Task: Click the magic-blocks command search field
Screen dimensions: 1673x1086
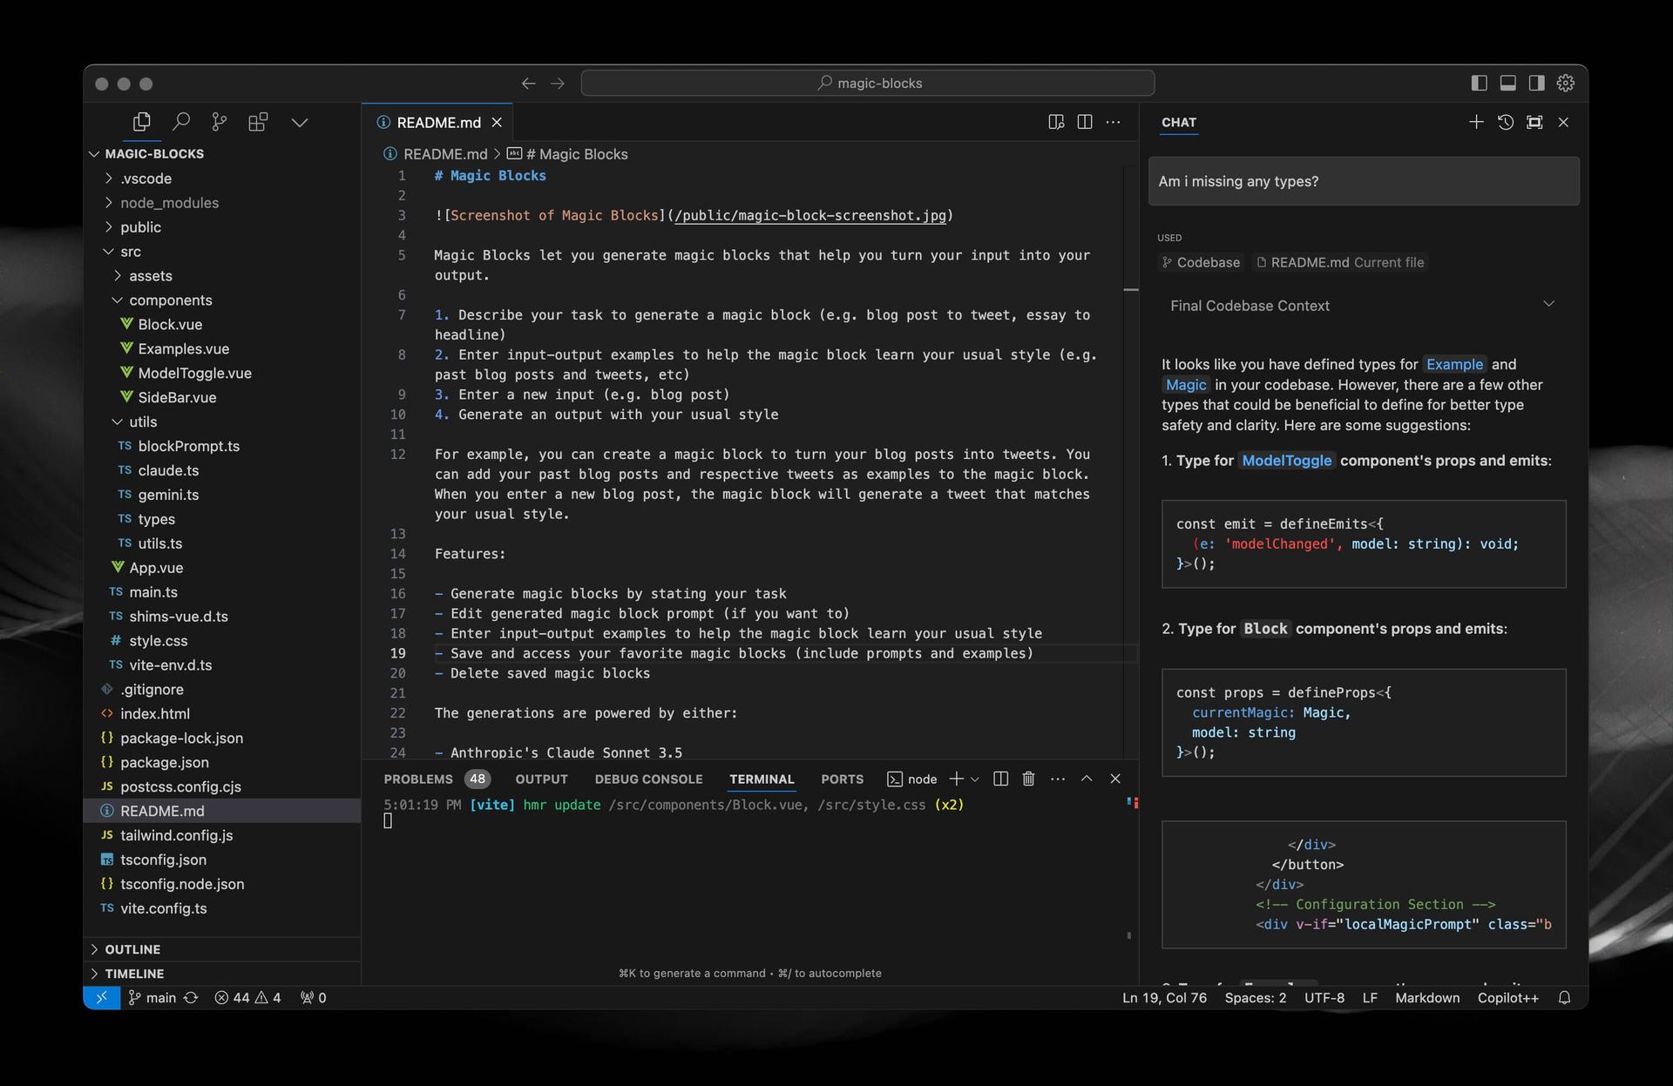Action: [x=868, y=83]
